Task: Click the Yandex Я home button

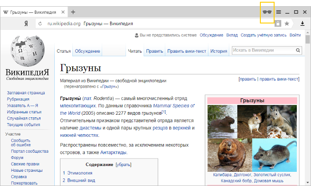Action: click(x=26, y=24)
